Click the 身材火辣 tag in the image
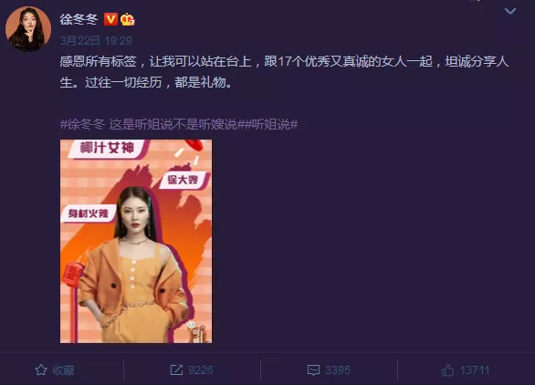 (x=89, y=213)
